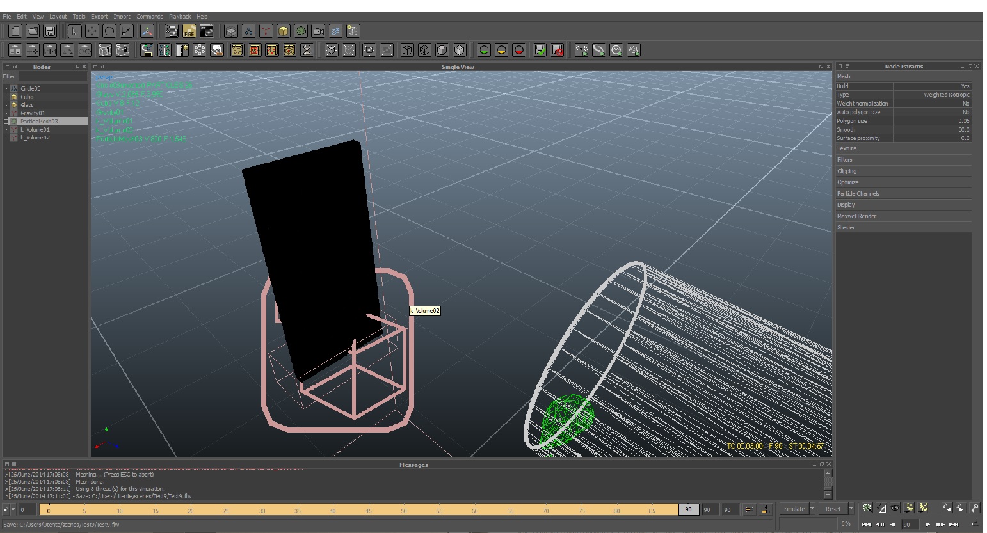This screenshot has height=533, width=987.
Task: Toggle the Weight normalization value
Action: 933,103
